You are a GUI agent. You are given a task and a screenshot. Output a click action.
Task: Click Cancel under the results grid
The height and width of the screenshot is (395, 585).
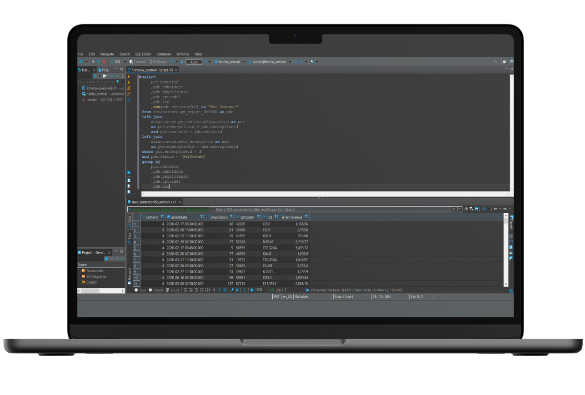click(x=156, y=290)
